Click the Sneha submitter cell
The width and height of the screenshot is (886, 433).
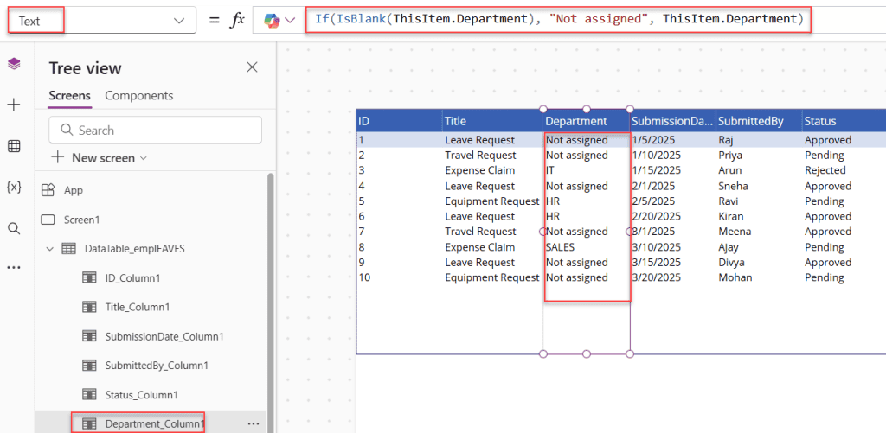pyautogui.click(x=734, y=187)
